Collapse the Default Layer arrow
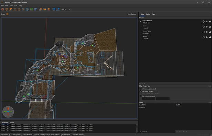212x136 pixels. 140,21
